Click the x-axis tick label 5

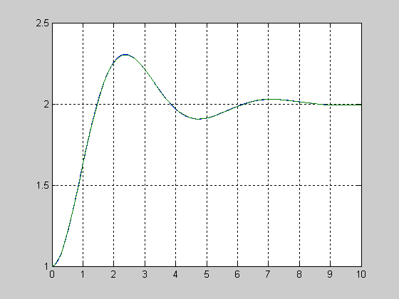(207, 274)
